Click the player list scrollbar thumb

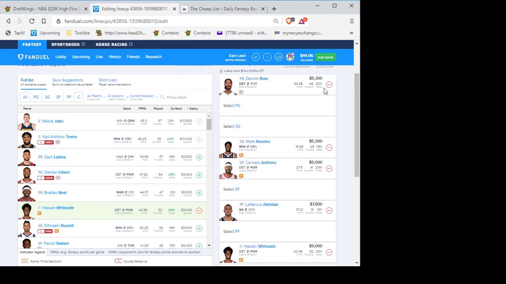click(209, 124)
